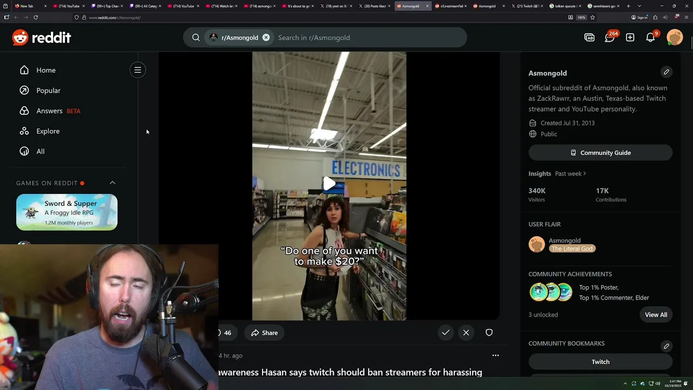Click the Created Jul 31, 2013 text
Image resolution: width=693 pixels, height=390 pixels.
[x=567, y=123]
